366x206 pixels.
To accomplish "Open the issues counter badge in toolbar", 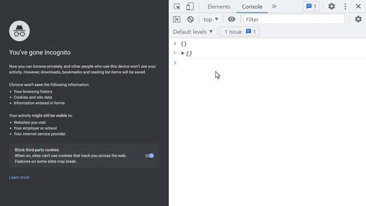I will pos(311,6).
